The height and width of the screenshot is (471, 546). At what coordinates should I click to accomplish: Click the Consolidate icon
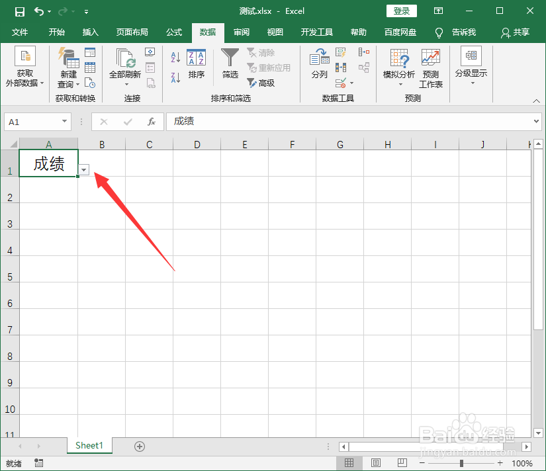click(x=364, y=52)
